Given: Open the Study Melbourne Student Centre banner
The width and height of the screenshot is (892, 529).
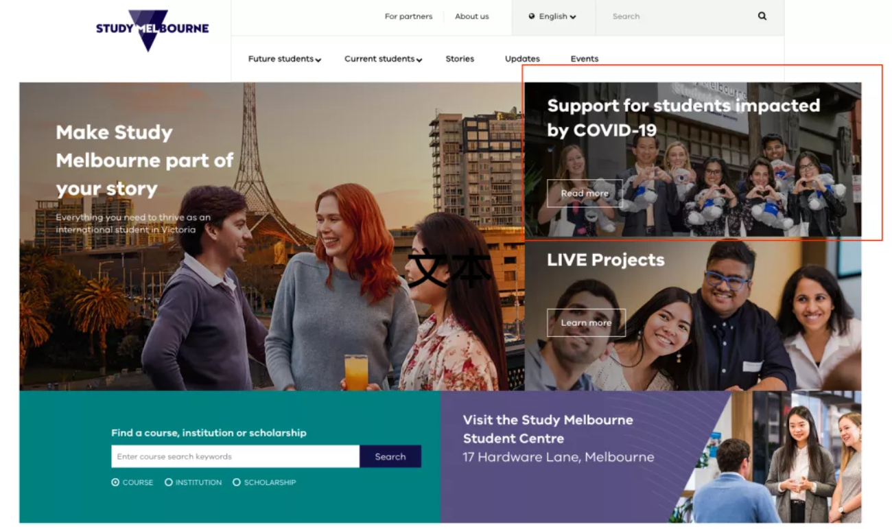Looking at the screenshot, I should [650, 457].
